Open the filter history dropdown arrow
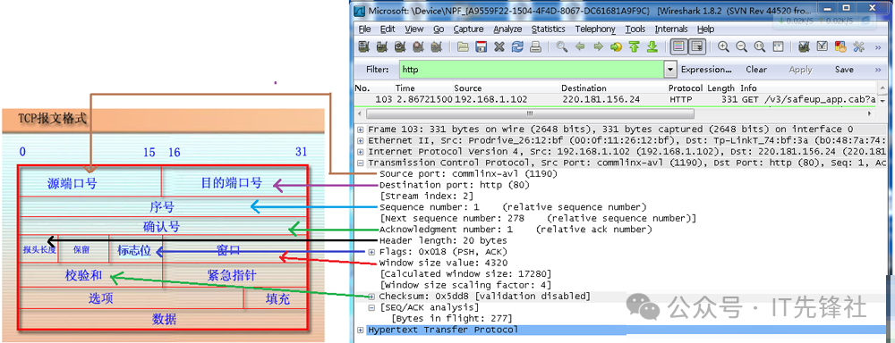The height and width of the screenshot is (343, 895). click(x=670, y=70)
